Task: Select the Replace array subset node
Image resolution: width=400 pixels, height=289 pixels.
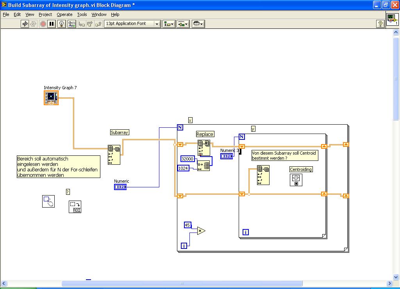Action: point(204,148)
